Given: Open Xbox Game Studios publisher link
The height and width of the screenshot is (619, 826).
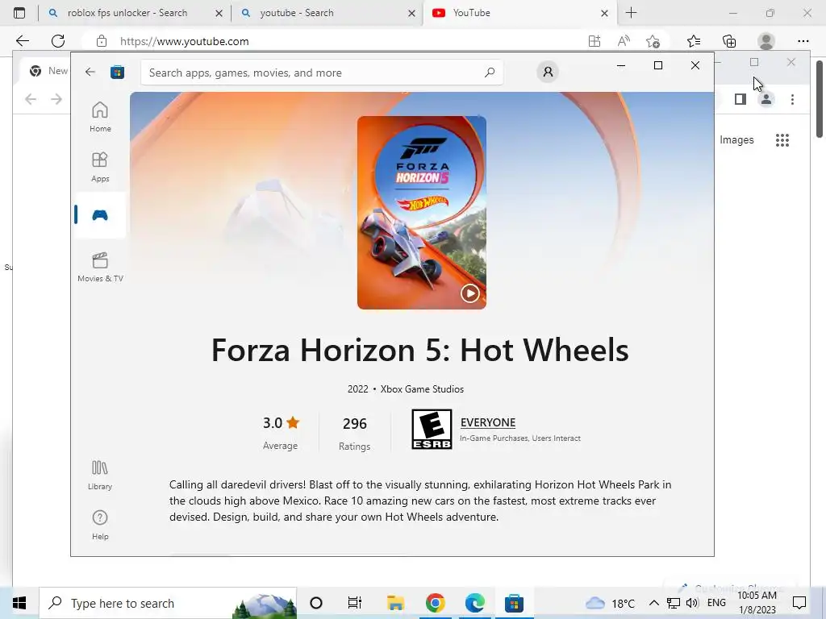Looking at the screenshot, I should click(x=422, y=389).
